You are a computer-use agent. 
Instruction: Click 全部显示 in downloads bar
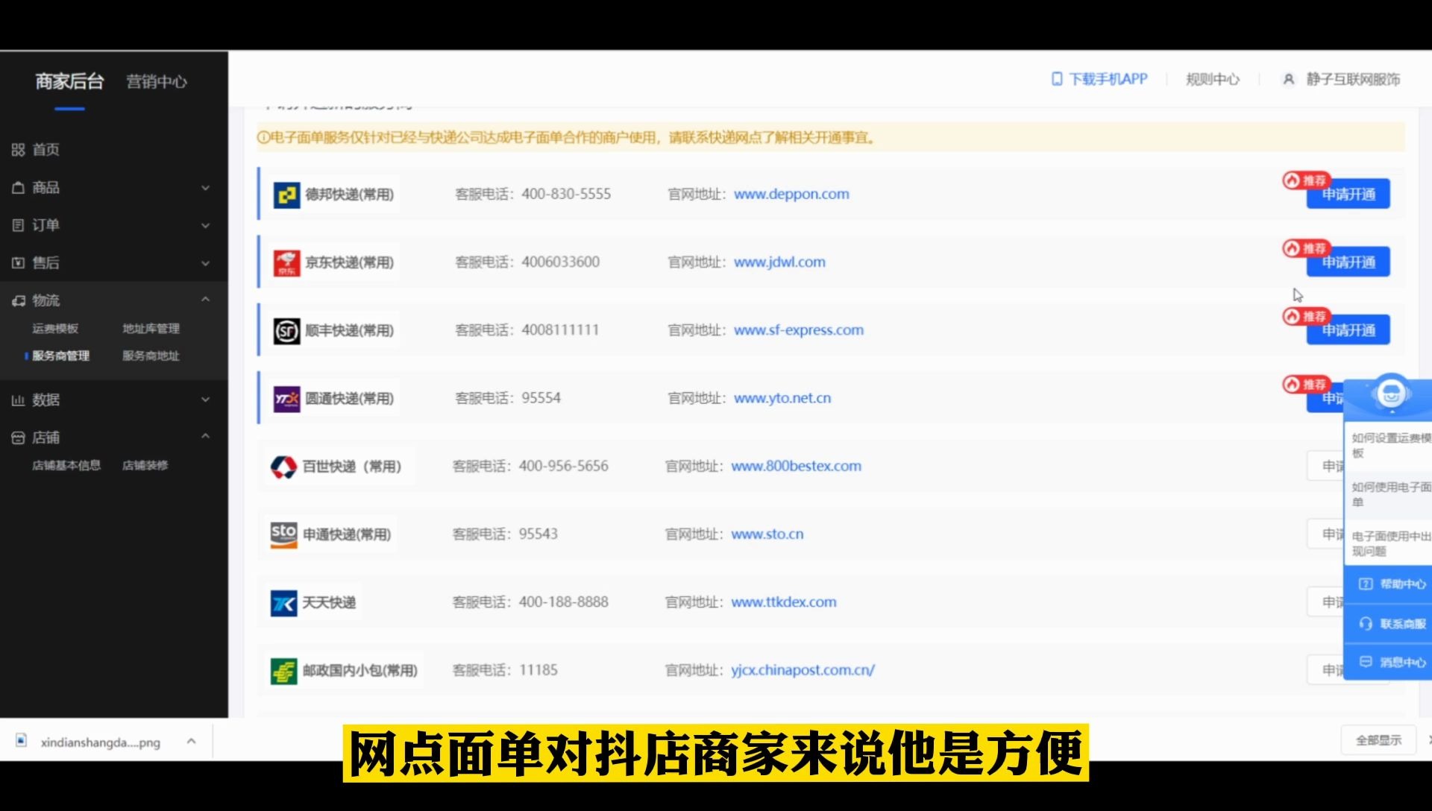click(1378, 740)
